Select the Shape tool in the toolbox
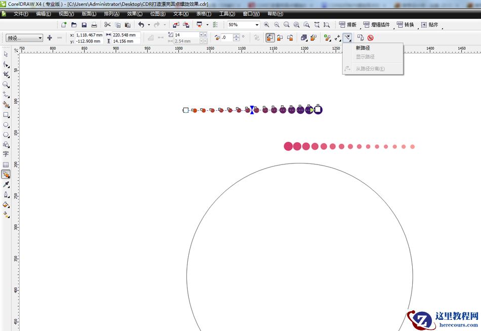 [6, 64]
